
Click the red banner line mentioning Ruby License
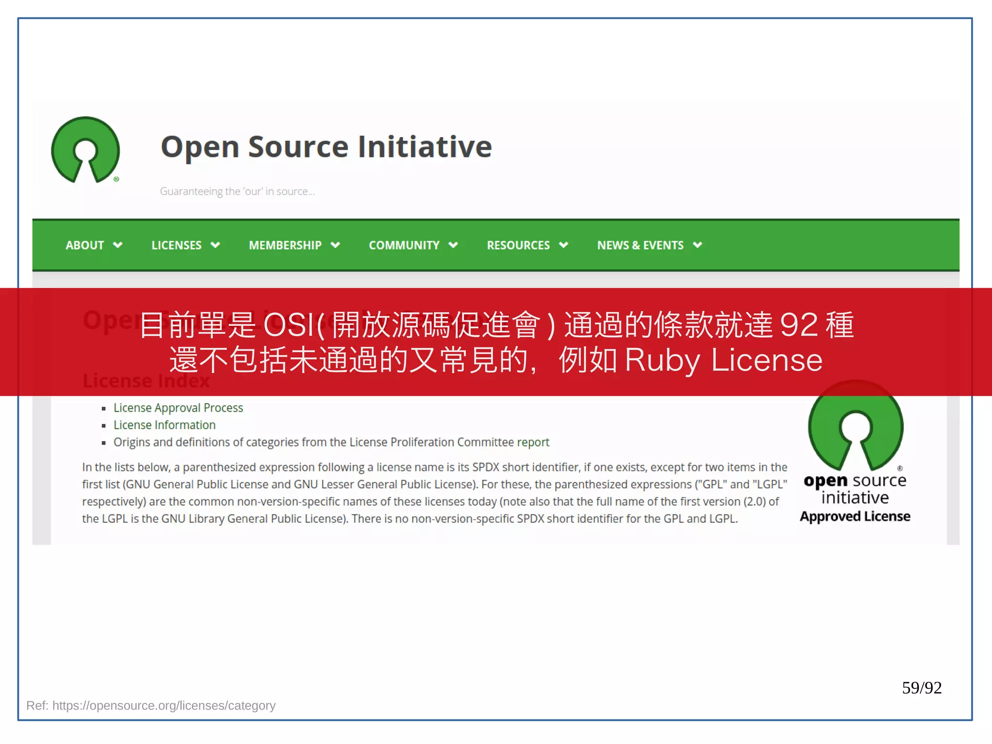point(496,360)
